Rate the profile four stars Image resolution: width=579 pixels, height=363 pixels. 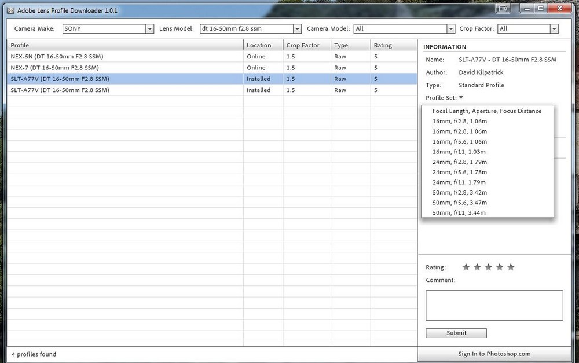tap(500, 267)
